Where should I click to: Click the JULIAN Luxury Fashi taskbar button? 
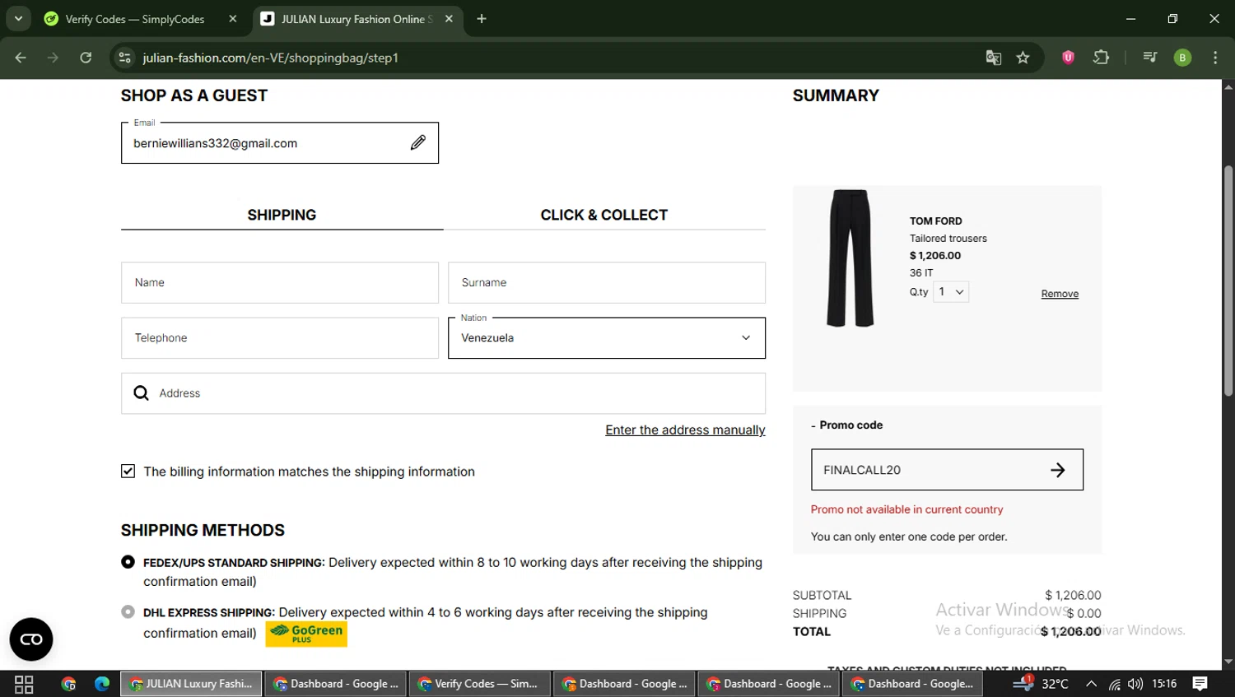click(x=191, y=684)
